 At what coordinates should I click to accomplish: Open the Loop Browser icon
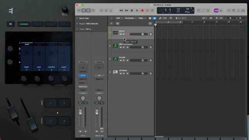[238, 10]
